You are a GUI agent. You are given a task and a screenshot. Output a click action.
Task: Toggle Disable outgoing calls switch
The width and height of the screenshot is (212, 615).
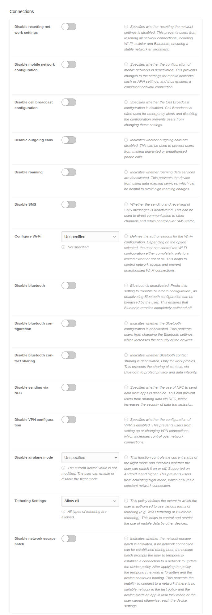(x=69, y=140)
